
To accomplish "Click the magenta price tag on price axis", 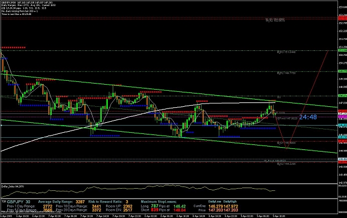I will (343, 116).
